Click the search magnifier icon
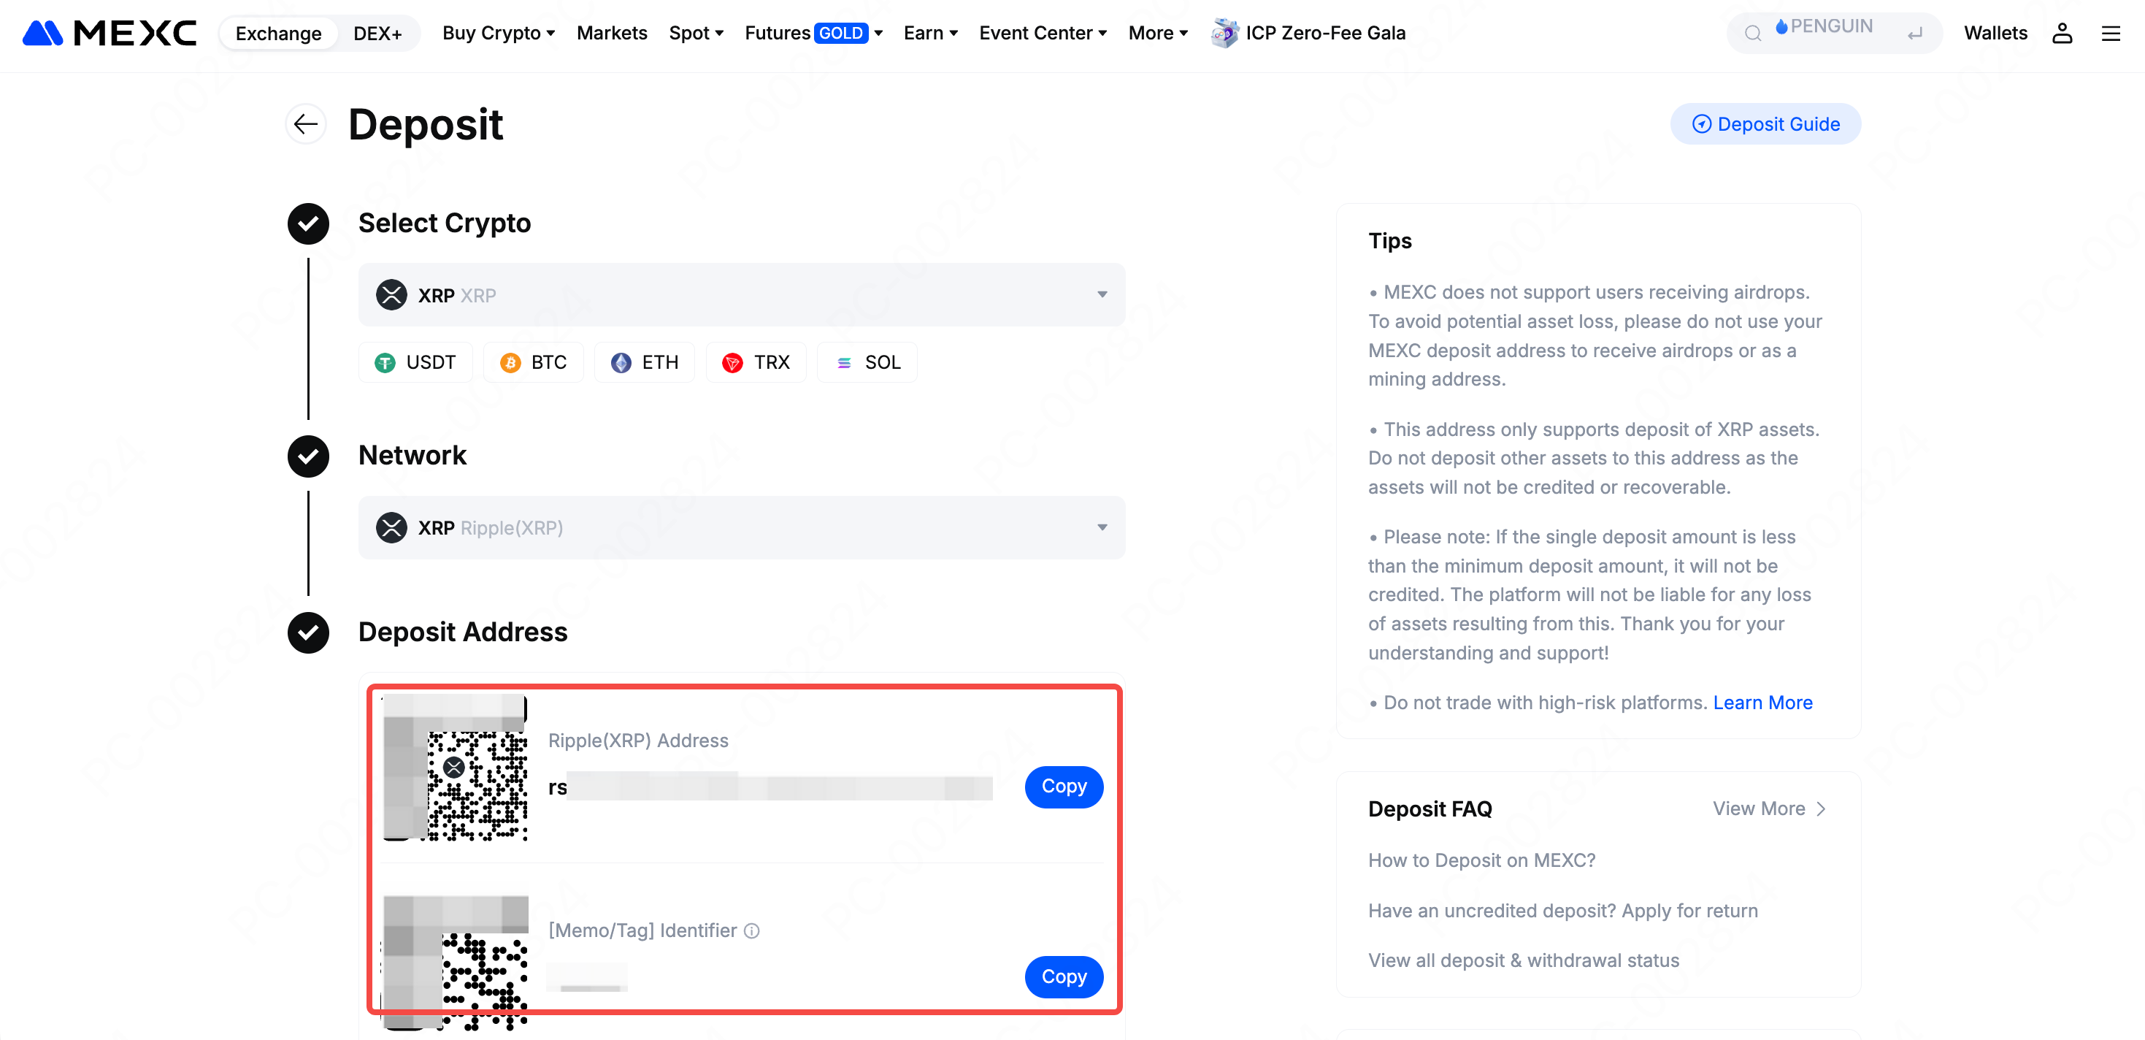 pyautogui.click(x=1753, y=34)
